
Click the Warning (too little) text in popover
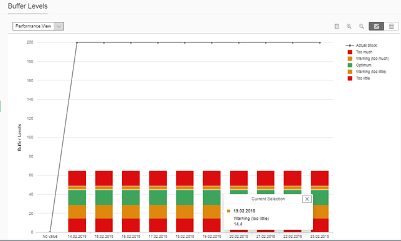251,219
